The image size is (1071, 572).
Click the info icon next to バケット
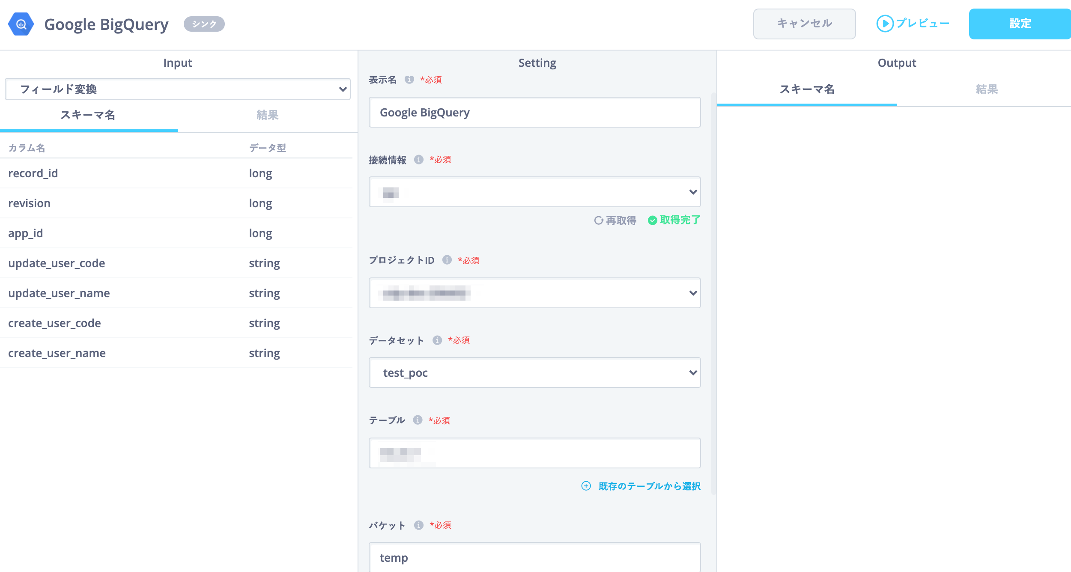coord(419,525)
